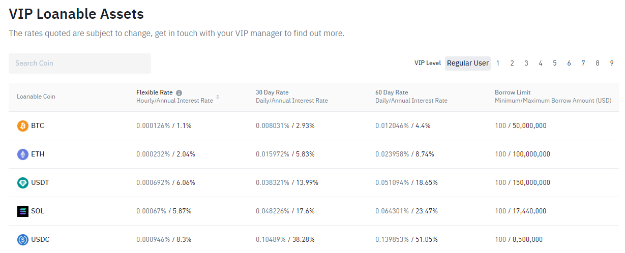The image size is (625, 253).
Task: Switch to VIP level 6
Action: pyautogui.click(x=569, y=64)
